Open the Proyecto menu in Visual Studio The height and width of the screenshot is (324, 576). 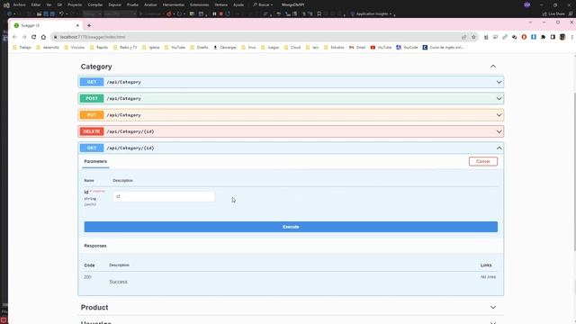75,4
